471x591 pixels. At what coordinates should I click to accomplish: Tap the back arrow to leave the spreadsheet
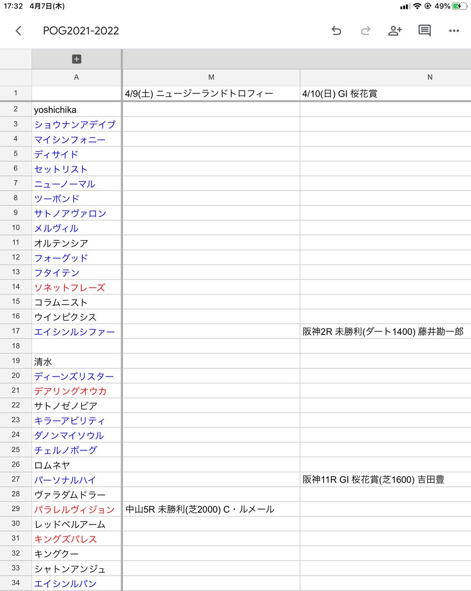click(18, 31)
